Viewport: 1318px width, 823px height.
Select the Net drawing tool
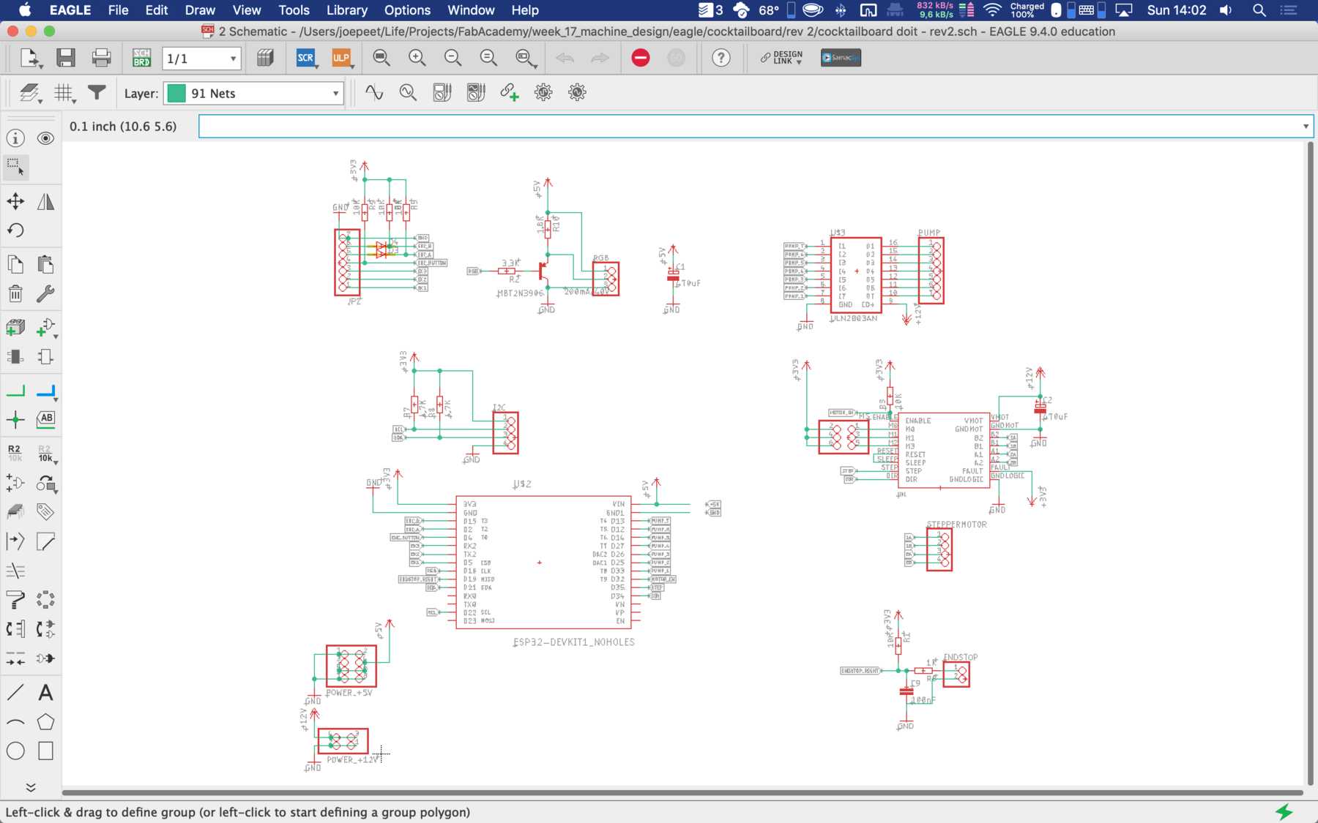coord(15,391)
